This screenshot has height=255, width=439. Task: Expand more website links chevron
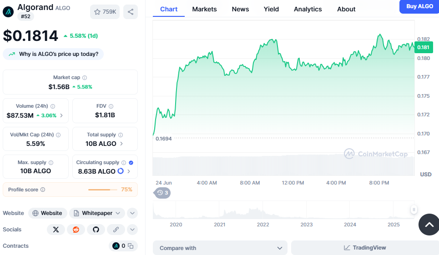132,213
